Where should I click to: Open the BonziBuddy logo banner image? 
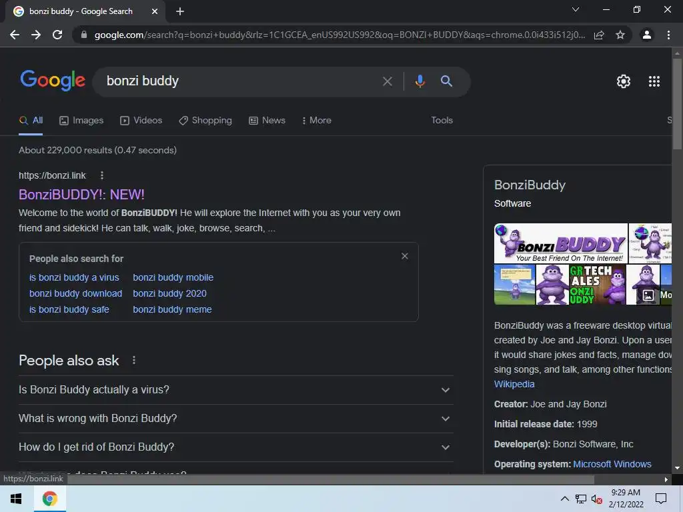pos(560,243)
